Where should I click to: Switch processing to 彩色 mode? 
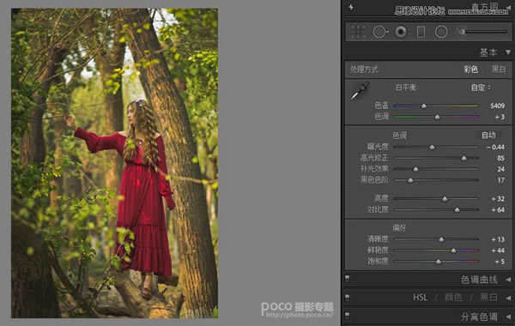470,69
